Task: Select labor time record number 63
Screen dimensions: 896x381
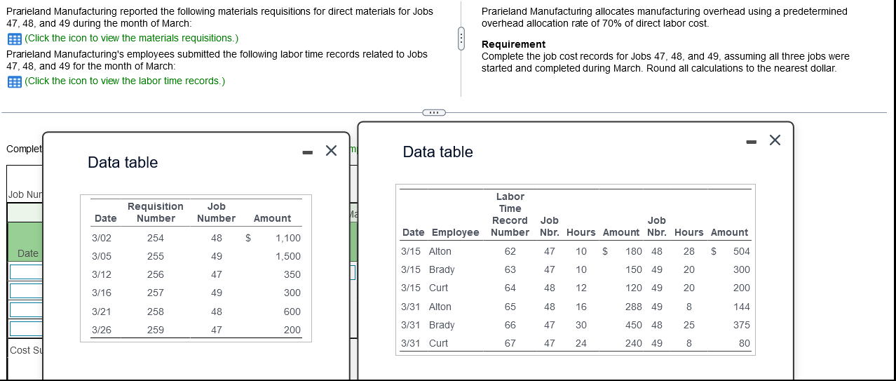Action: pos(510,269)
